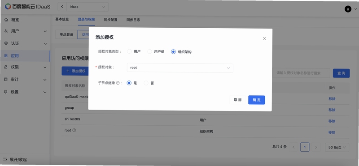
Task: Click the 组织架构 type cell in root row
Action: click(206, 131)
